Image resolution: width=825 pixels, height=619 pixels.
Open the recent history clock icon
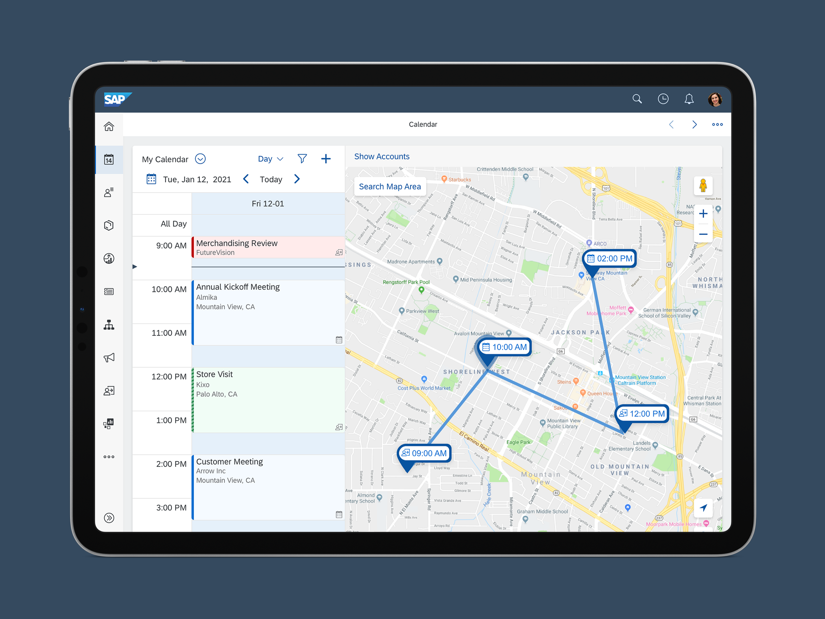(x=663, y=99)
